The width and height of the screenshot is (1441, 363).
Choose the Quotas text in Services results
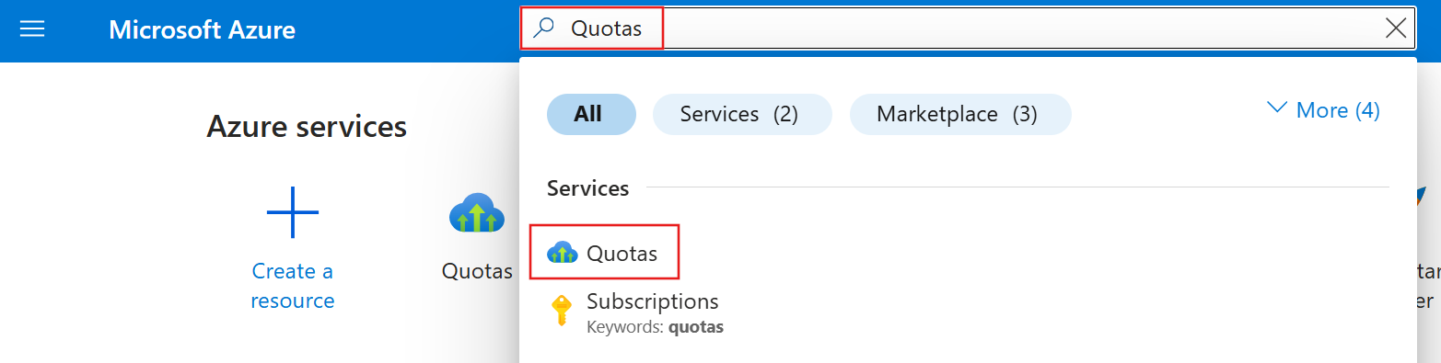[622, 253]
